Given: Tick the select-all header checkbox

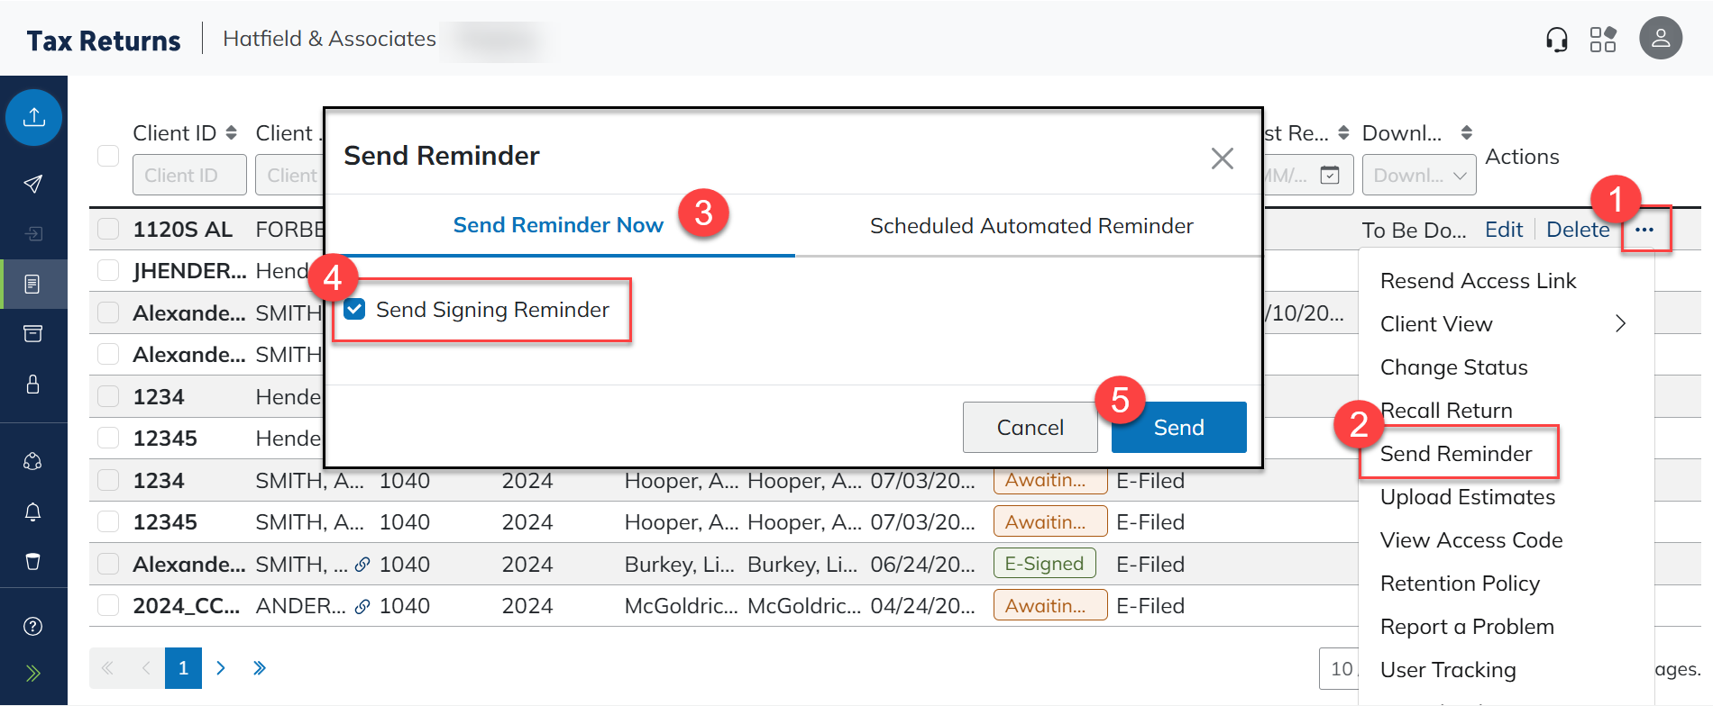Looking at the screenshot, I should click(108, 156).
